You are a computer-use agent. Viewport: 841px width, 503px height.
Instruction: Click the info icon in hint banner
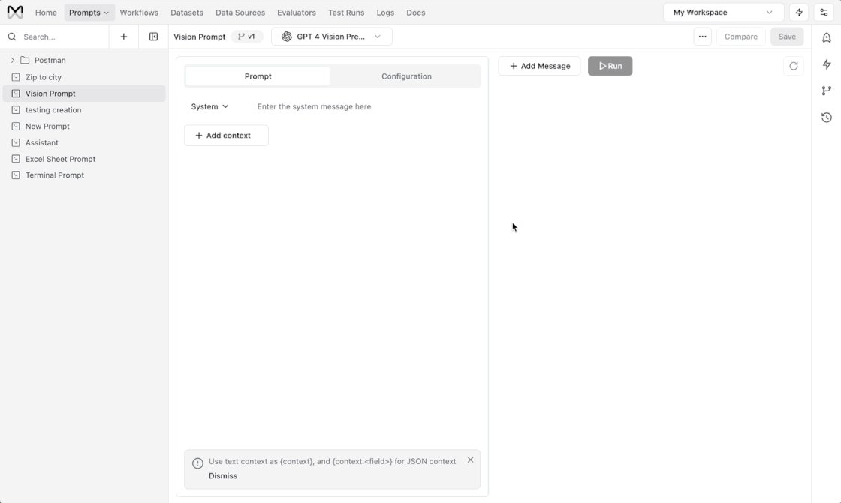pyautogui.click(x=197, y=463)
